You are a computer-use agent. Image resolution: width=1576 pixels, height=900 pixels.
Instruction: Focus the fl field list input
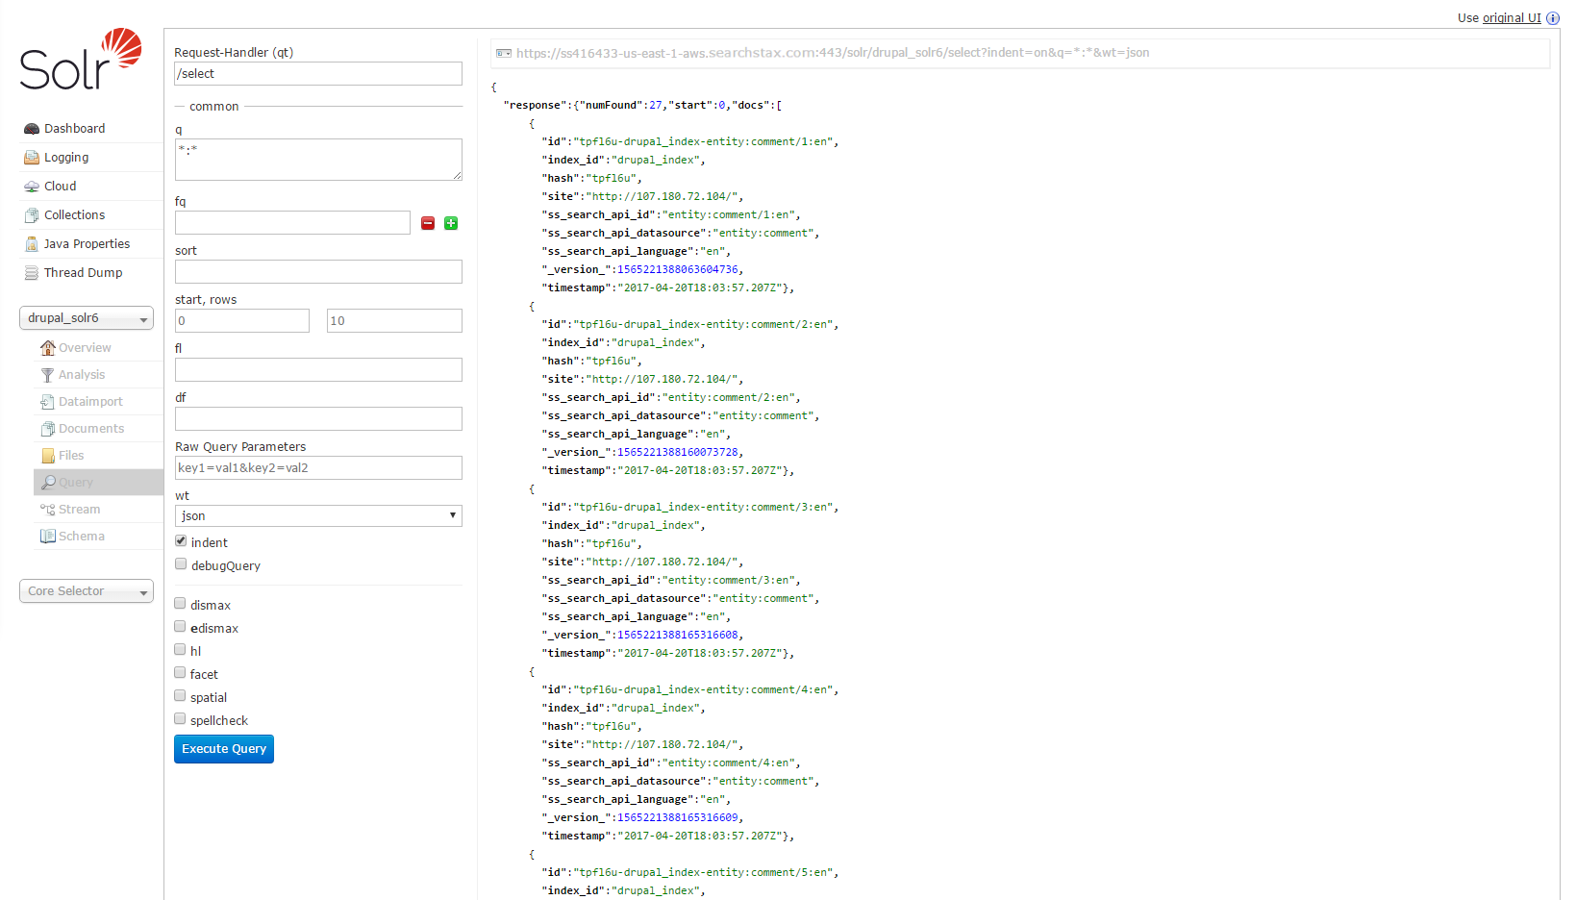318,370
